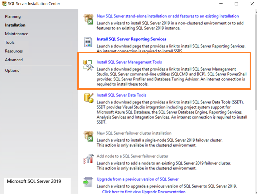257x194 pixels.
Task: Click the Management Studio description text
Action: [172, 77]
